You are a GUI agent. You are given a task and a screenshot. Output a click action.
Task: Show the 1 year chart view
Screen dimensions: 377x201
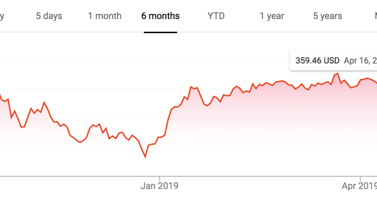[272, 16]
